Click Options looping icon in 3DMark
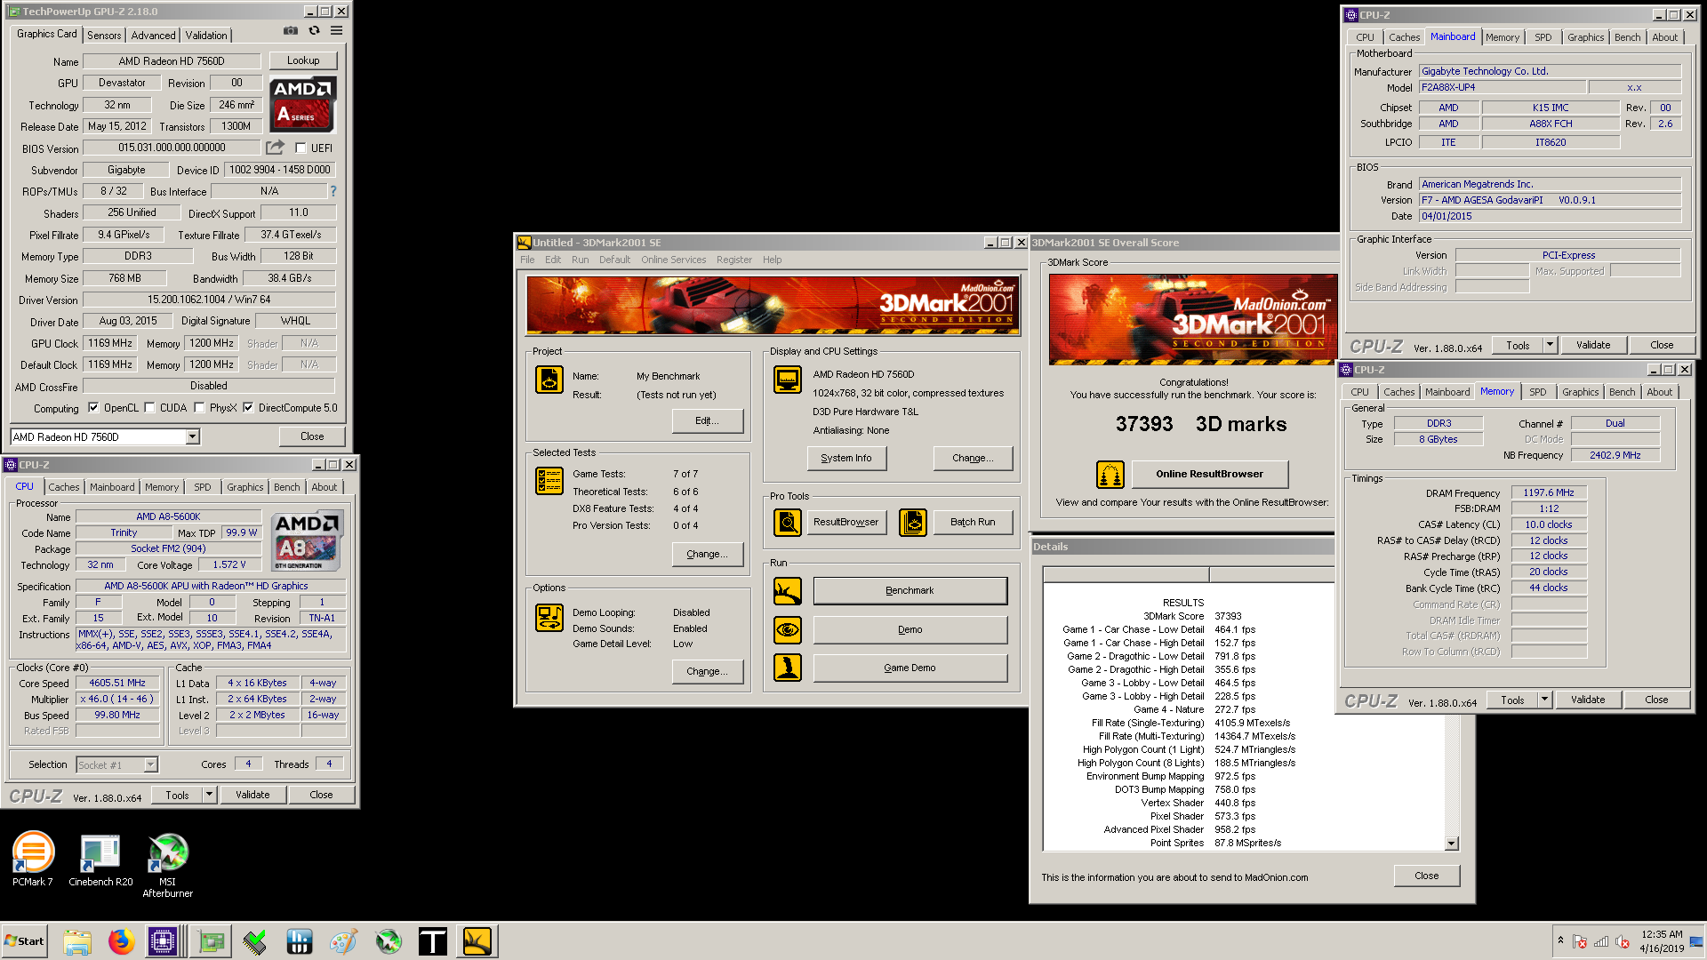This screenshot has width=1707, height=960. pos(549,618)
